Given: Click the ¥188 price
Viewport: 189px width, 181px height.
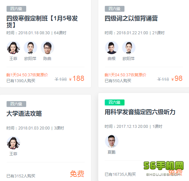Looking at the screenshot, I should (x=77, y=79).
